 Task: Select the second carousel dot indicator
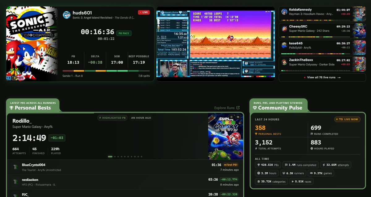[x=115, y=157]
